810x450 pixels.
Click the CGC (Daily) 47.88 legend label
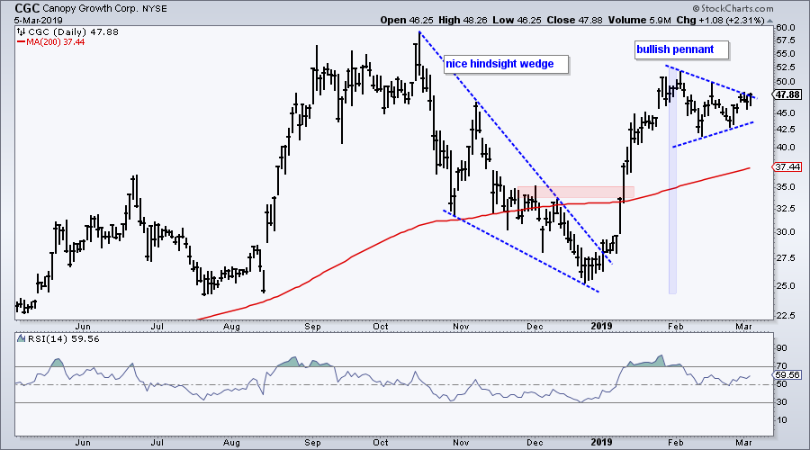click(72, 32)
